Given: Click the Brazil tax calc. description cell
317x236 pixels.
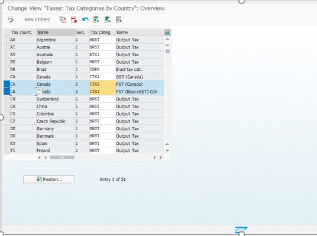Looking at the screenshot, I should [x=140, y=69].
